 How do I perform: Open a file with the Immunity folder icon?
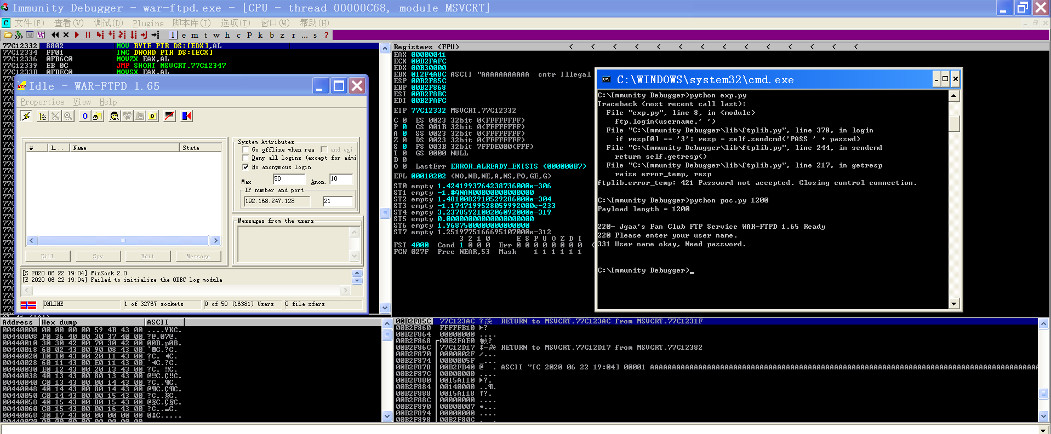click(8, 35)
